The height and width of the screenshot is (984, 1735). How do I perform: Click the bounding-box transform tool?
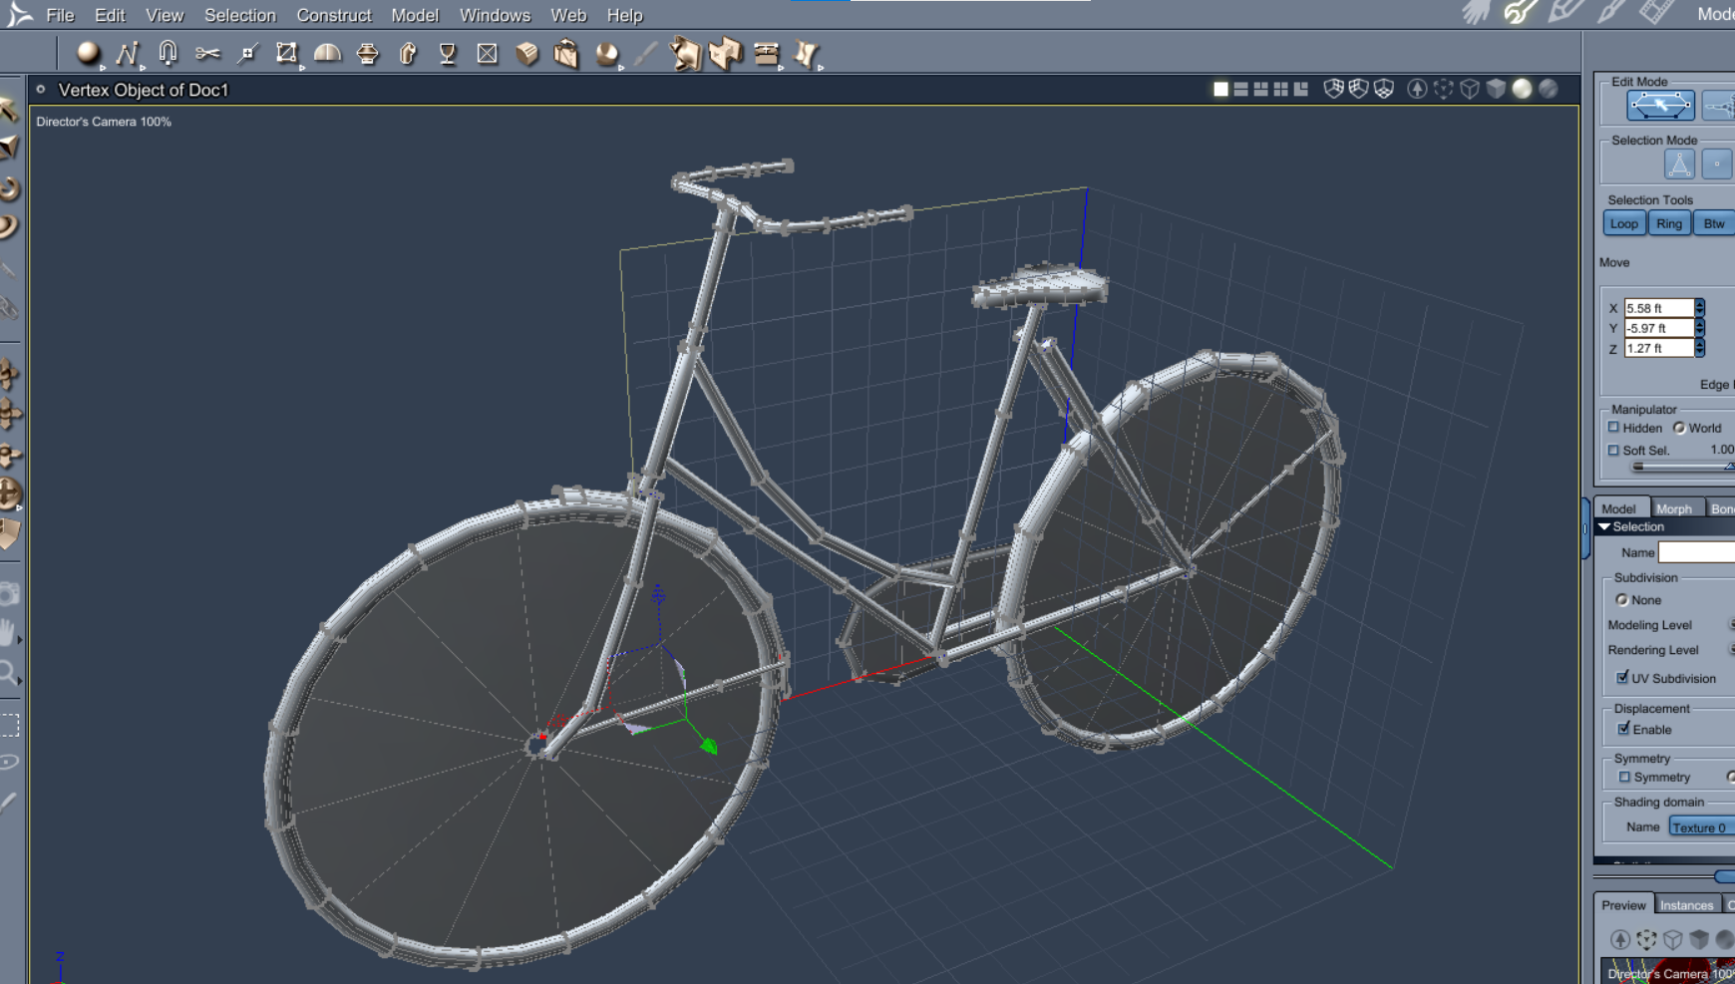coord(287,53)
